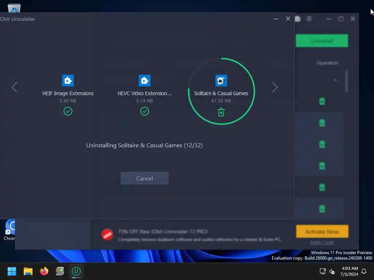
Task: Click the network icon in system tray
Action: 323,271
